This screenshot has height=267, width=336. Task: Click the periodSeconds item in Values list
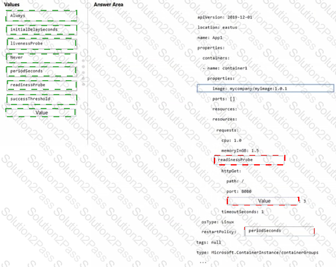point(41,71)
